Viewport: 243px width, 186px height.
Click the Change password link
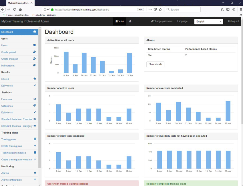click(162, 21)
